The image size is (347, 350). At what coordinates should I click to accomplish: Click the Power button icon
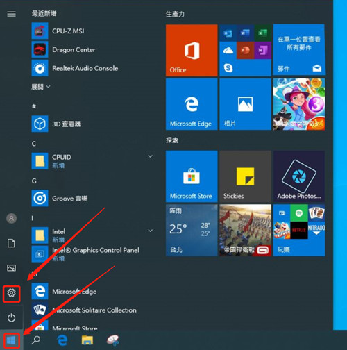coord(11,317)
